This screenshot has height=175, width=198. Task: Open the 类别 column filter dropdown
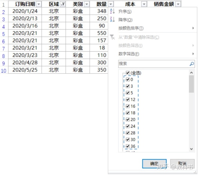87,4
